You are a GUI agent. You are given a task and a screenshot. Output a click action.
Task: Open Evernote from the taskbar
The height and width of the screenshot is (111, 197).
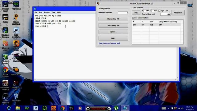45,108
